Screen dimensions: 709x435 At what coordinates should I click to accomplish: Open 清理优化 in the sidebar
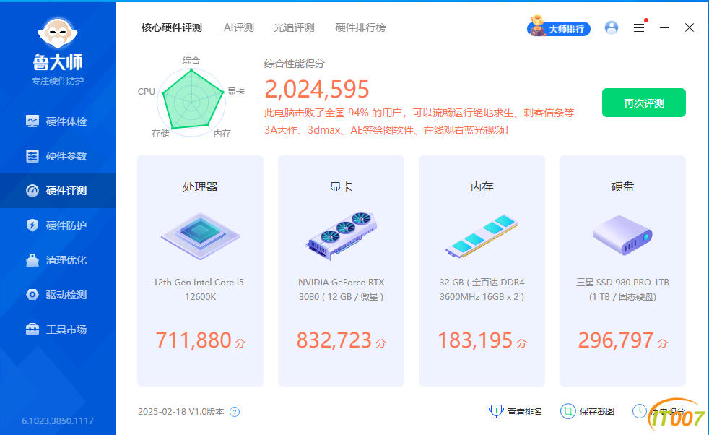pos(58,260)
